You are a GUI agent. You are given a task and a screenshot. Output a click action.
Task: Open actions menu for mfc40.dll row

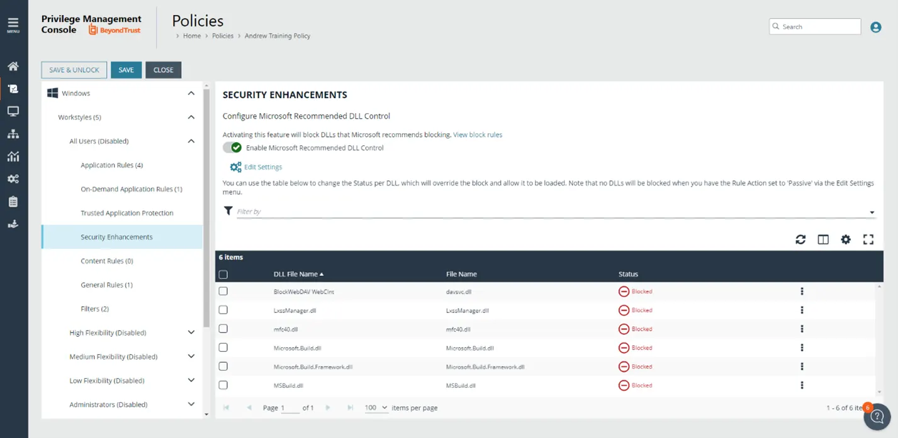802,329
